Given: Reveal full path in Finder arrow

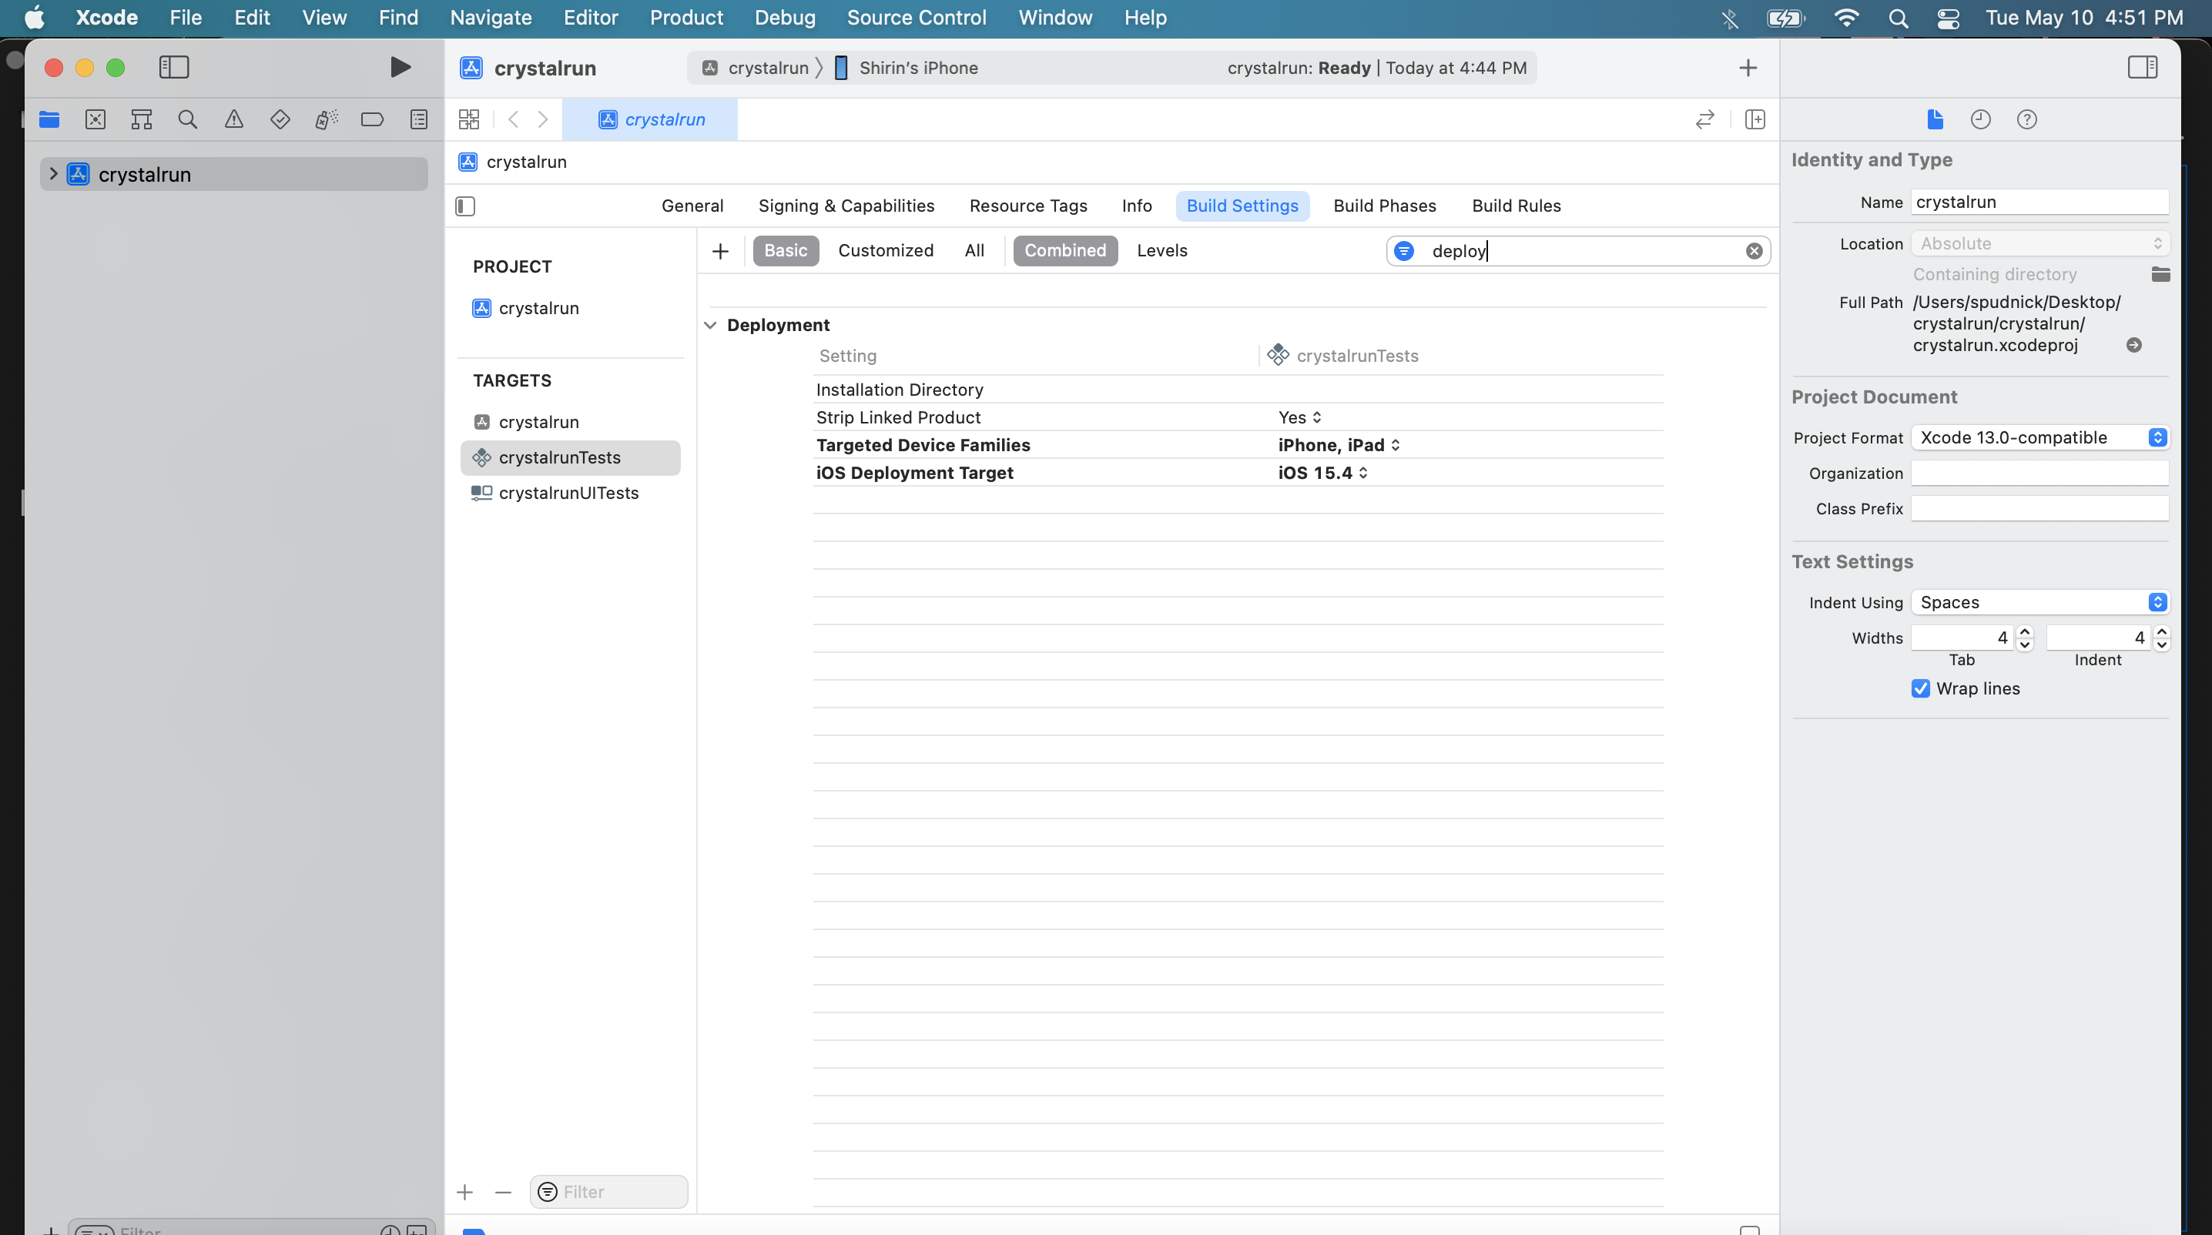Looking at the screenshot, I should click(2133, 345).
